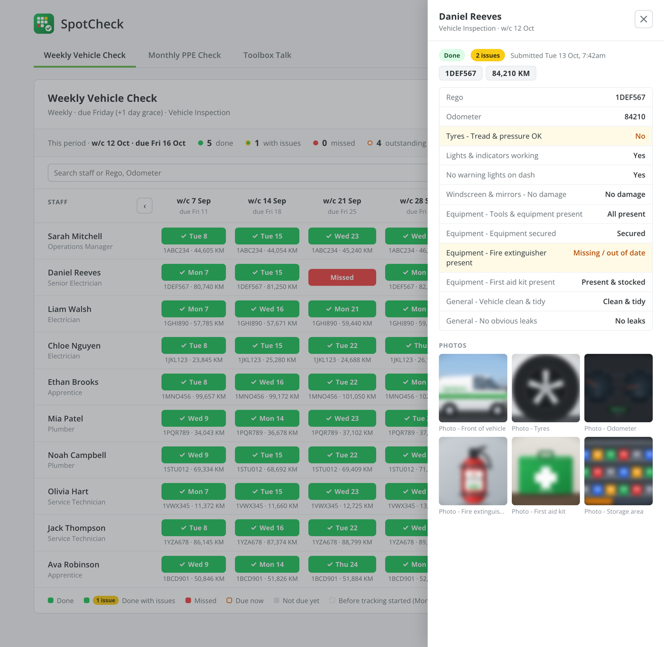View the Tyres photo thumbnail

(x=545, y=388)
